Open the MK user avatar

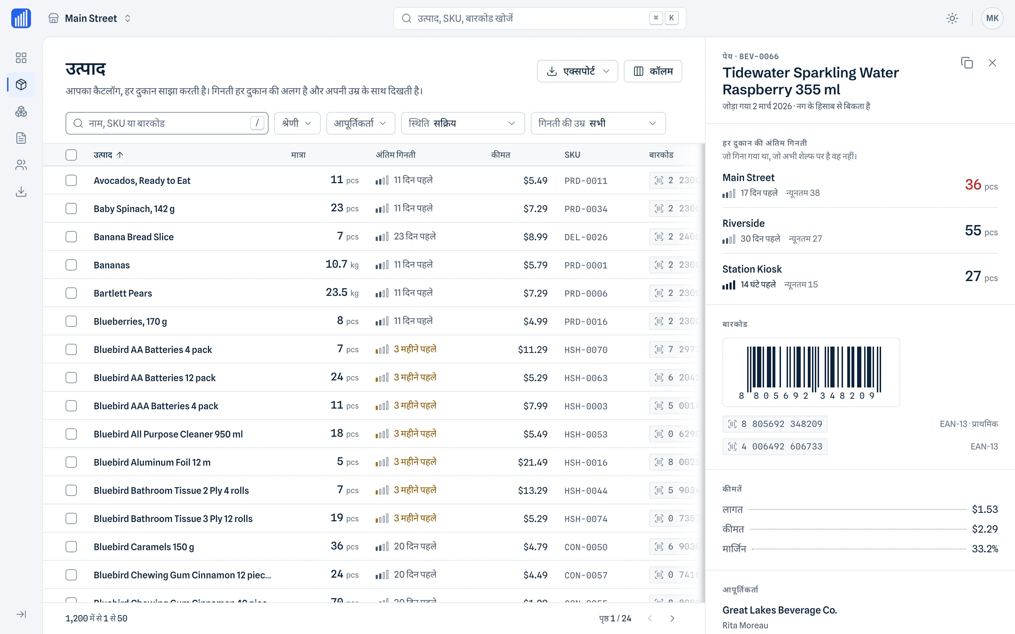(x=992, y=18)
